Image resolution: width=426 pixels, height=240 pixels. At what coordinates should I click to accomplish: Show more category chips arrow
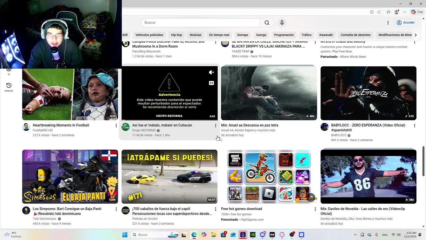pyautogui.click(x=415, y=35)
